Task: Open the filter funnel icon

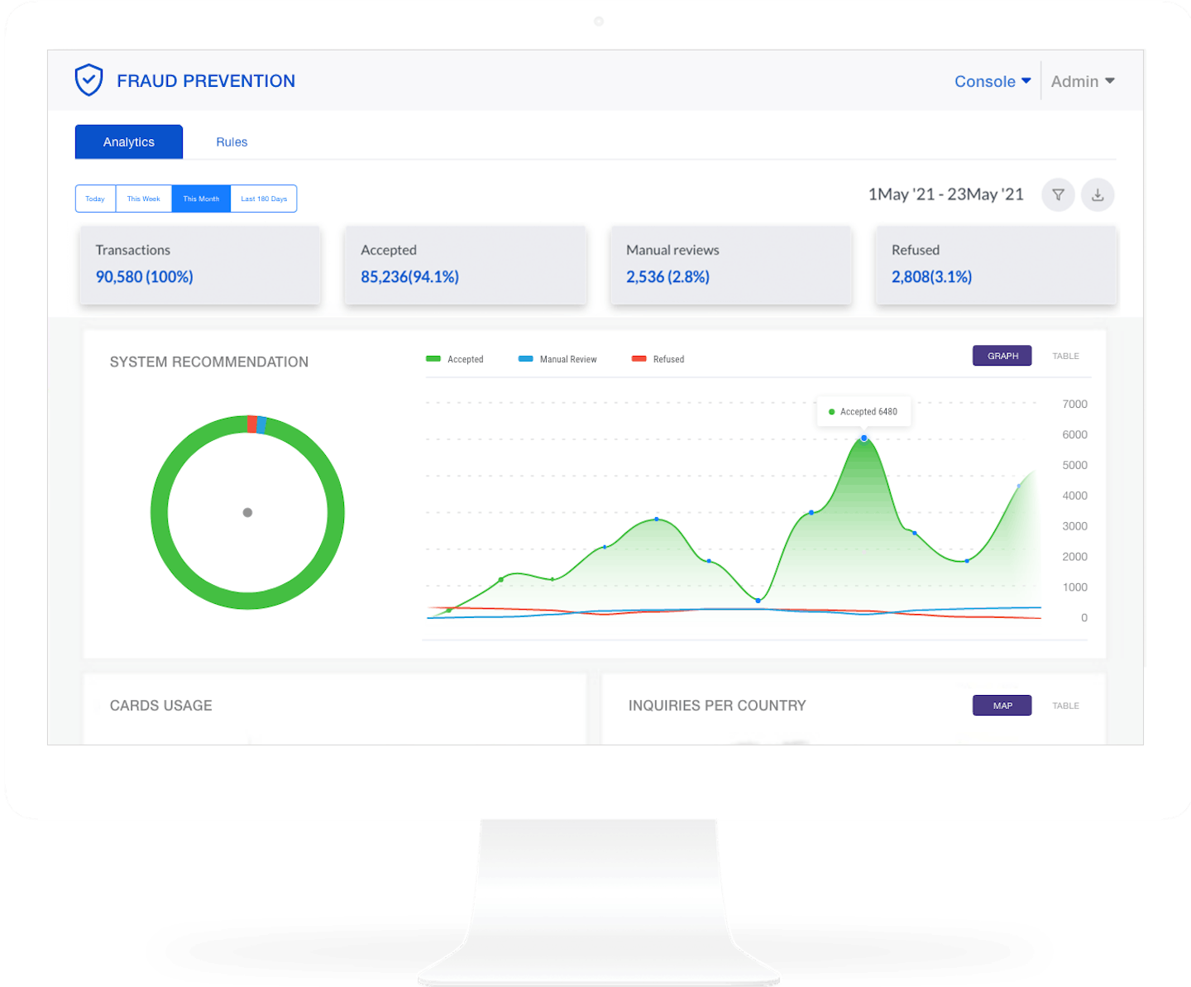Action: click(1058, 195)
